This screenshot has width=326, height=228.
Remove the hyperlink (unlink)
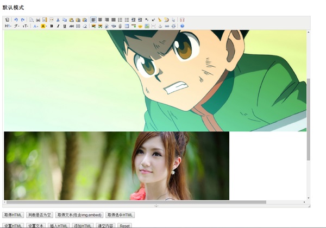(173, 26)
